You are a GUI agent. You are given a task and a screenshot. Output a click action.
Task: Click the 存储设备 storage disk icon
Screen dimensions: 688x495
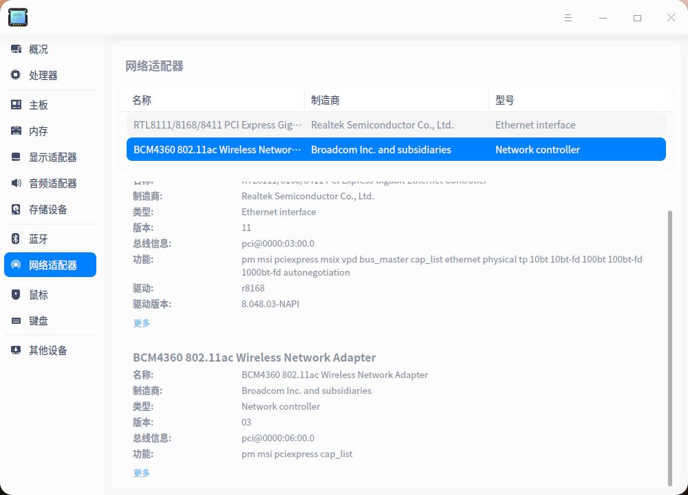16,209
